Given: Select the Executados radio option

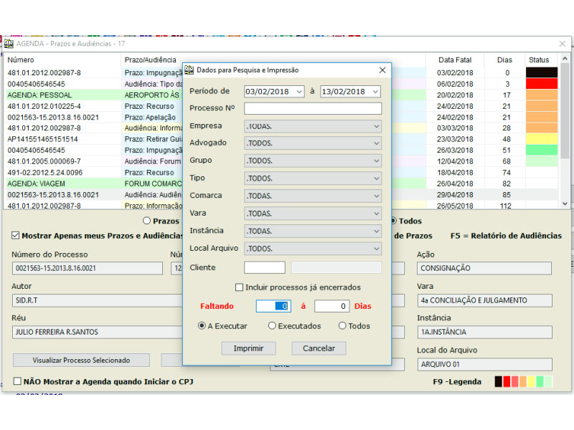Looking at the screenshot, I should point(272,325).
